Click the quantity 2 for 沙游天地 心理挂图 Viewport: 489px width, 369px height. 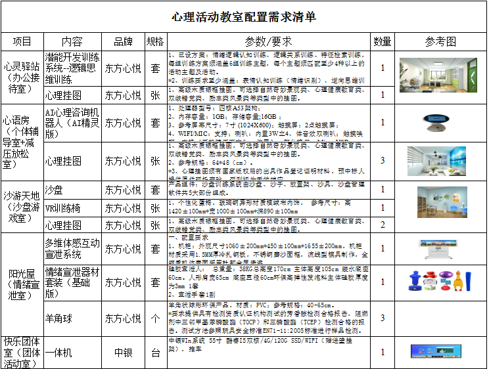coord(383,225)
